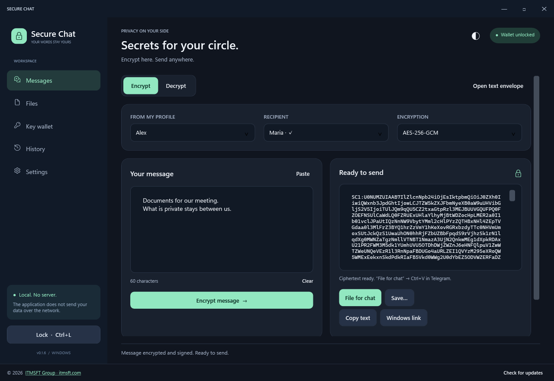Open the Recipient dropdown showing Maria
The width and height of the screenshot is (554, 381).
click(326, 133)
